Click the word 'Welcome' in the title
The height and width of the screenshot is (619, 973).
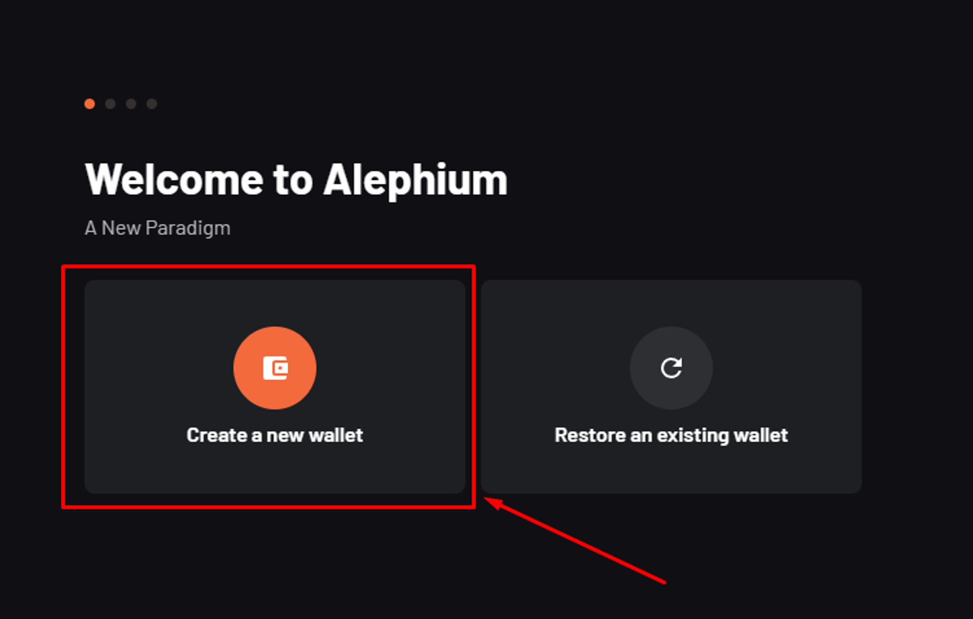click(x=174, y=180)
